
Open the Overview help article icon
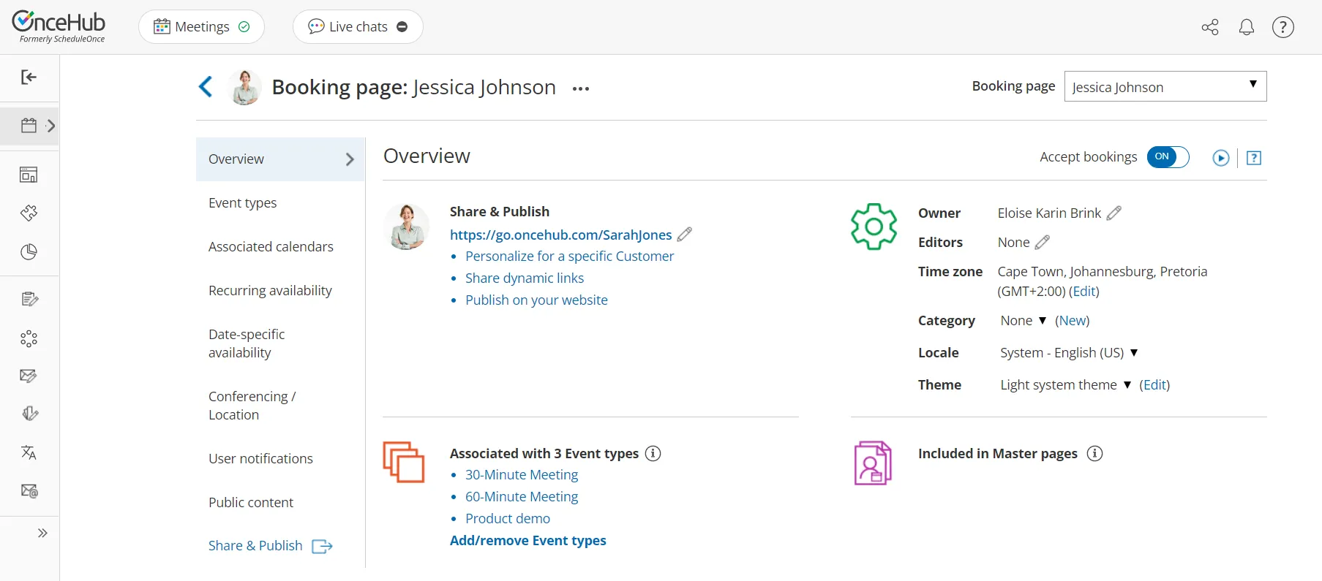coord(1254,158)
